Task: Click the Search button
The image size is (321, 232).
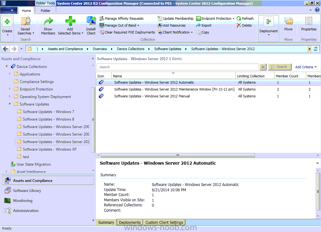Action: [280, 67]
